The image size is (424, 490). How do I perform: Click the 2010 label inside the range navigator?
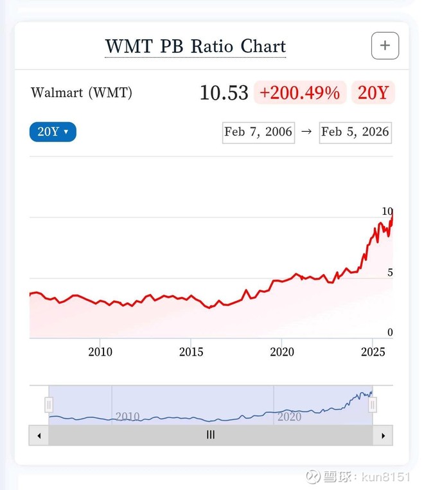[x=127, y=417]
